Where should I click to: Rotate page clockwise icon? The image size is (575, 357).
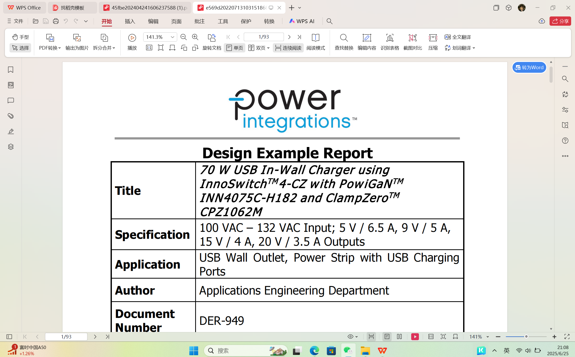[195, 48]
